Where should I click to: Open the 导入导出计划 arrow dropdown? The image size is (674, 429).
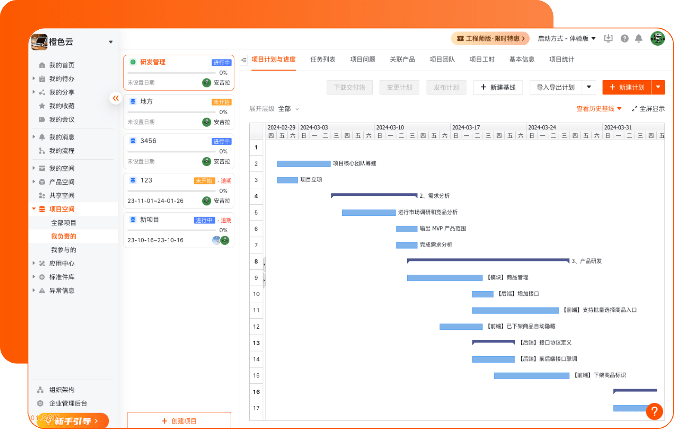click(589, 87)
